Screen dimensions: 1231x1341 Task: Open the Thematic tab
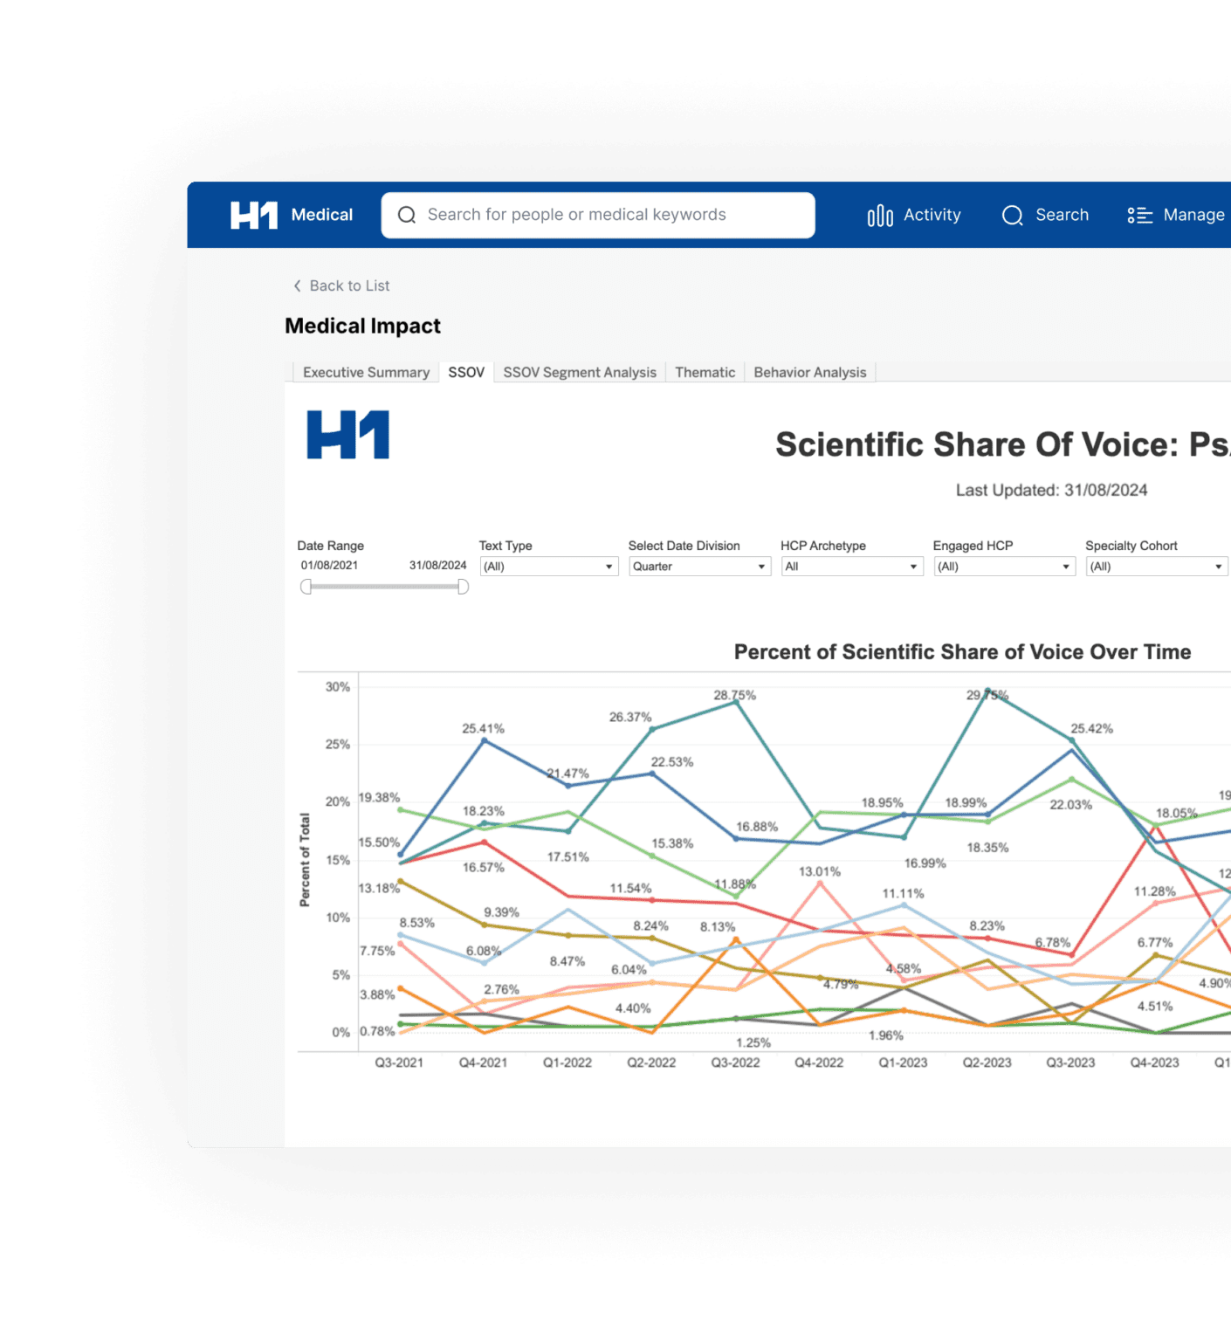tap(705, 372)
